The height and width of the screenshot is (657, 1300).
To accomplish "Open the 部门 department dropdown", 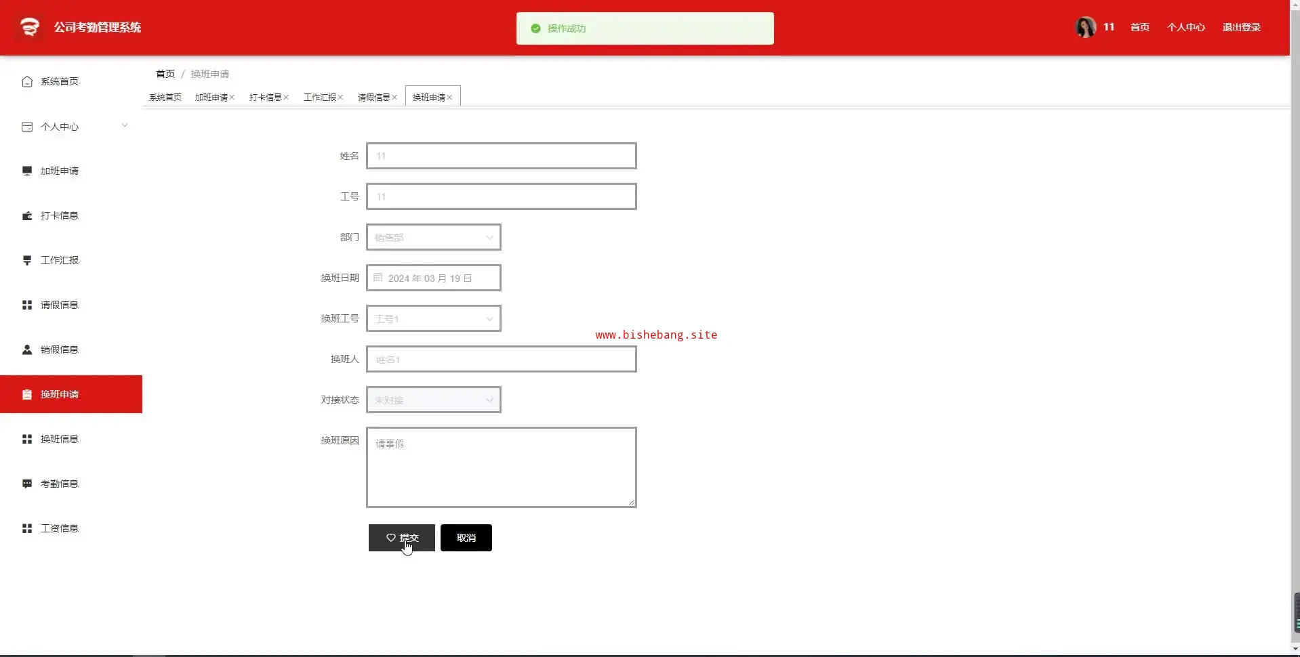I will tap(434, 237).
